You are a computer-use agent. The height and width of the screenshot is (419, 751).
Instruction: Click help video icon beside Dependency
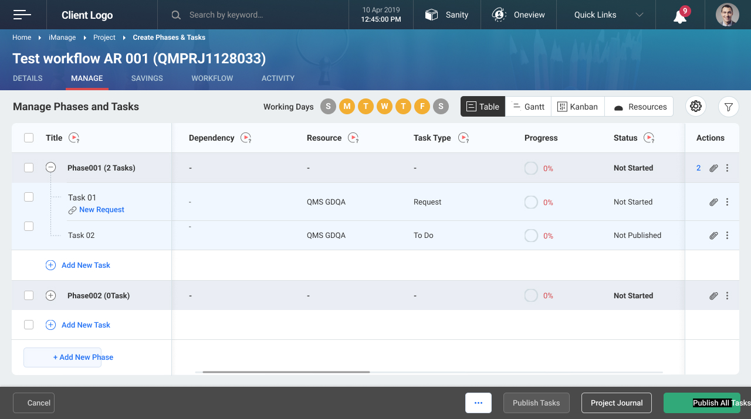tap(246, 138)
